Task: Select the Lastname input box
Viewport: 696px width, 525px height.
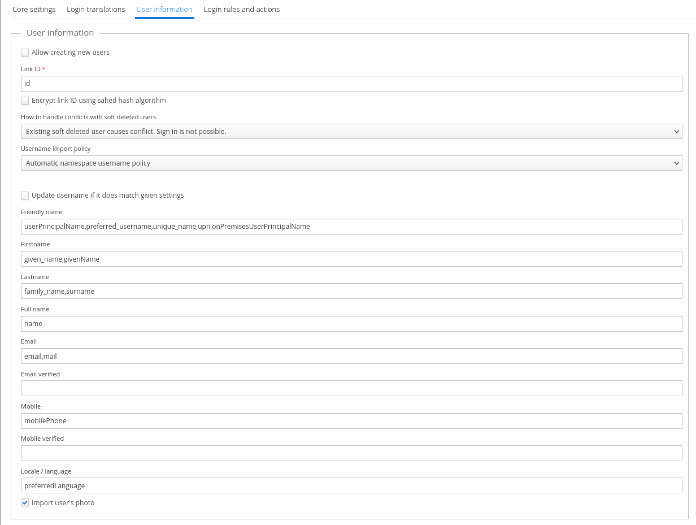Action: (351, 292)
